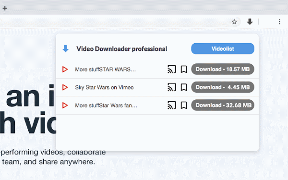This screenshot has height=180, width=288.
Task: Open a new browser tab with plus icon
Action: [x=5, y=8]
